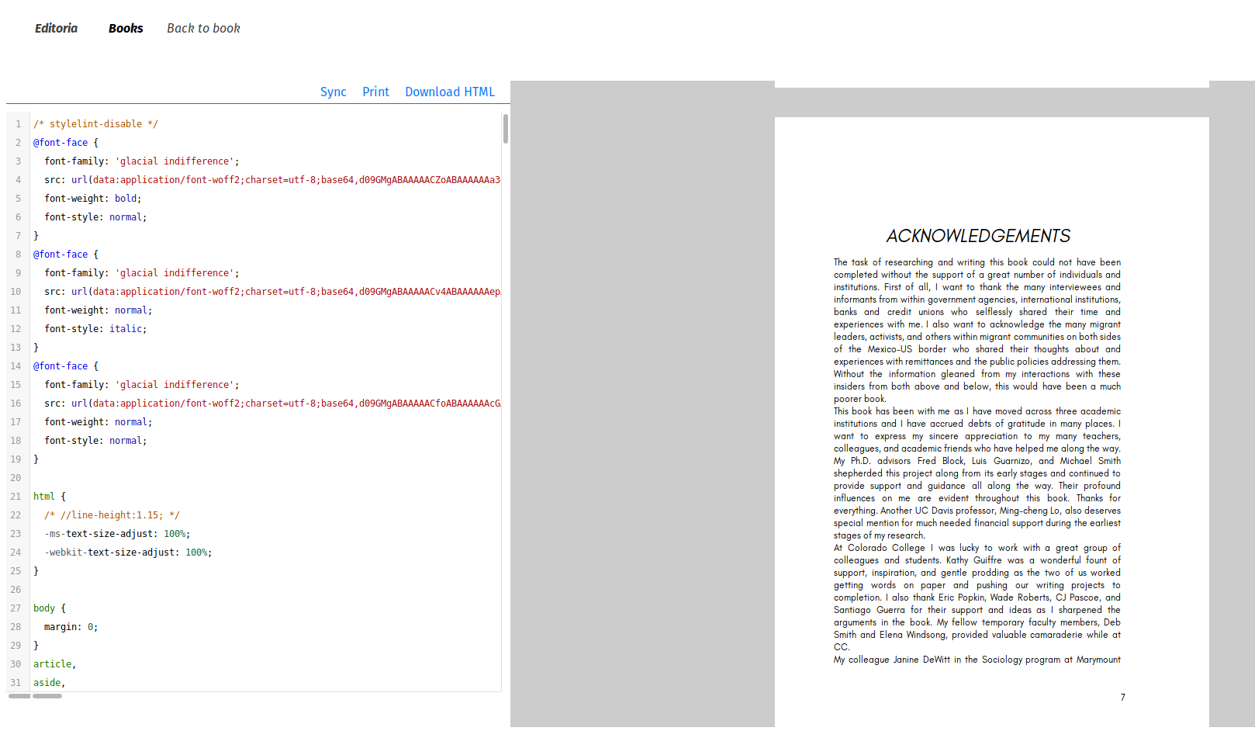Screen dimensions: 1255x731
Task: Click the ACKNOWLEDGEMENTS heading in the preview
Action: pyautogui.click(x=978, y=236)
